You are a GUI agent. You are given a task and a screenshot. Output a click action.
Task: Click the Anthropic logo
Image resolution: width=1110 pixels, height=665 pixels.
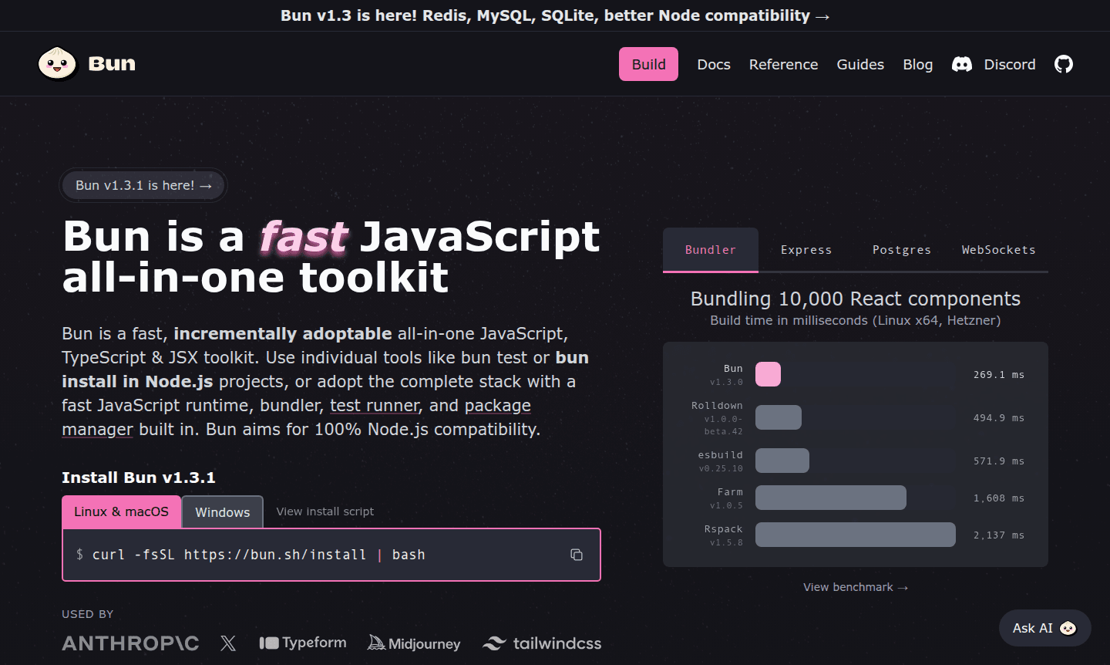pos(130,643)
